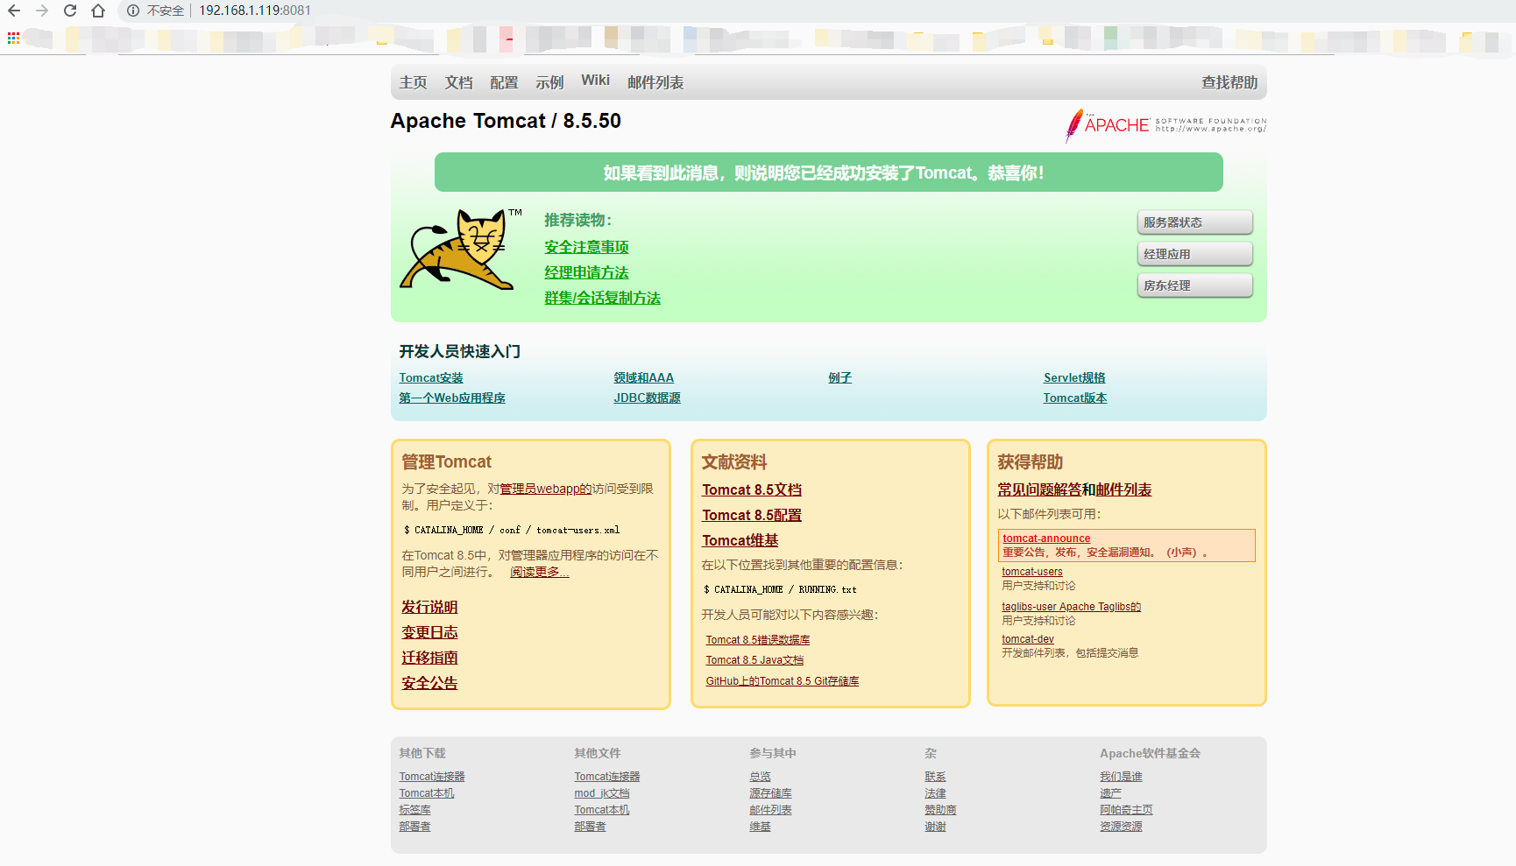Viewport: 1516px width, 866px height.
Task: Reload the page with the refresh icon
Action: tap(70, 11)
